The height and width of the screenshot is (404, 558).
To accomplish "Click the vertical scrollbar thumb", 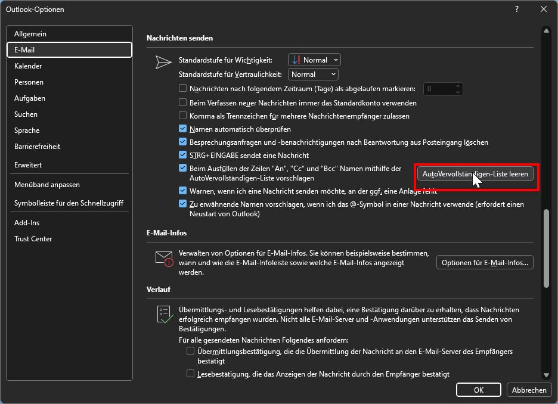I will [x=545, y=248].
